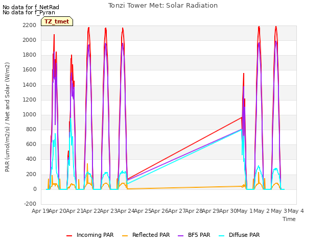The height and width of the screenshot is (245, 327).
Task: Click the 200 y-axis tick label
Action: (x=31, y=174)
